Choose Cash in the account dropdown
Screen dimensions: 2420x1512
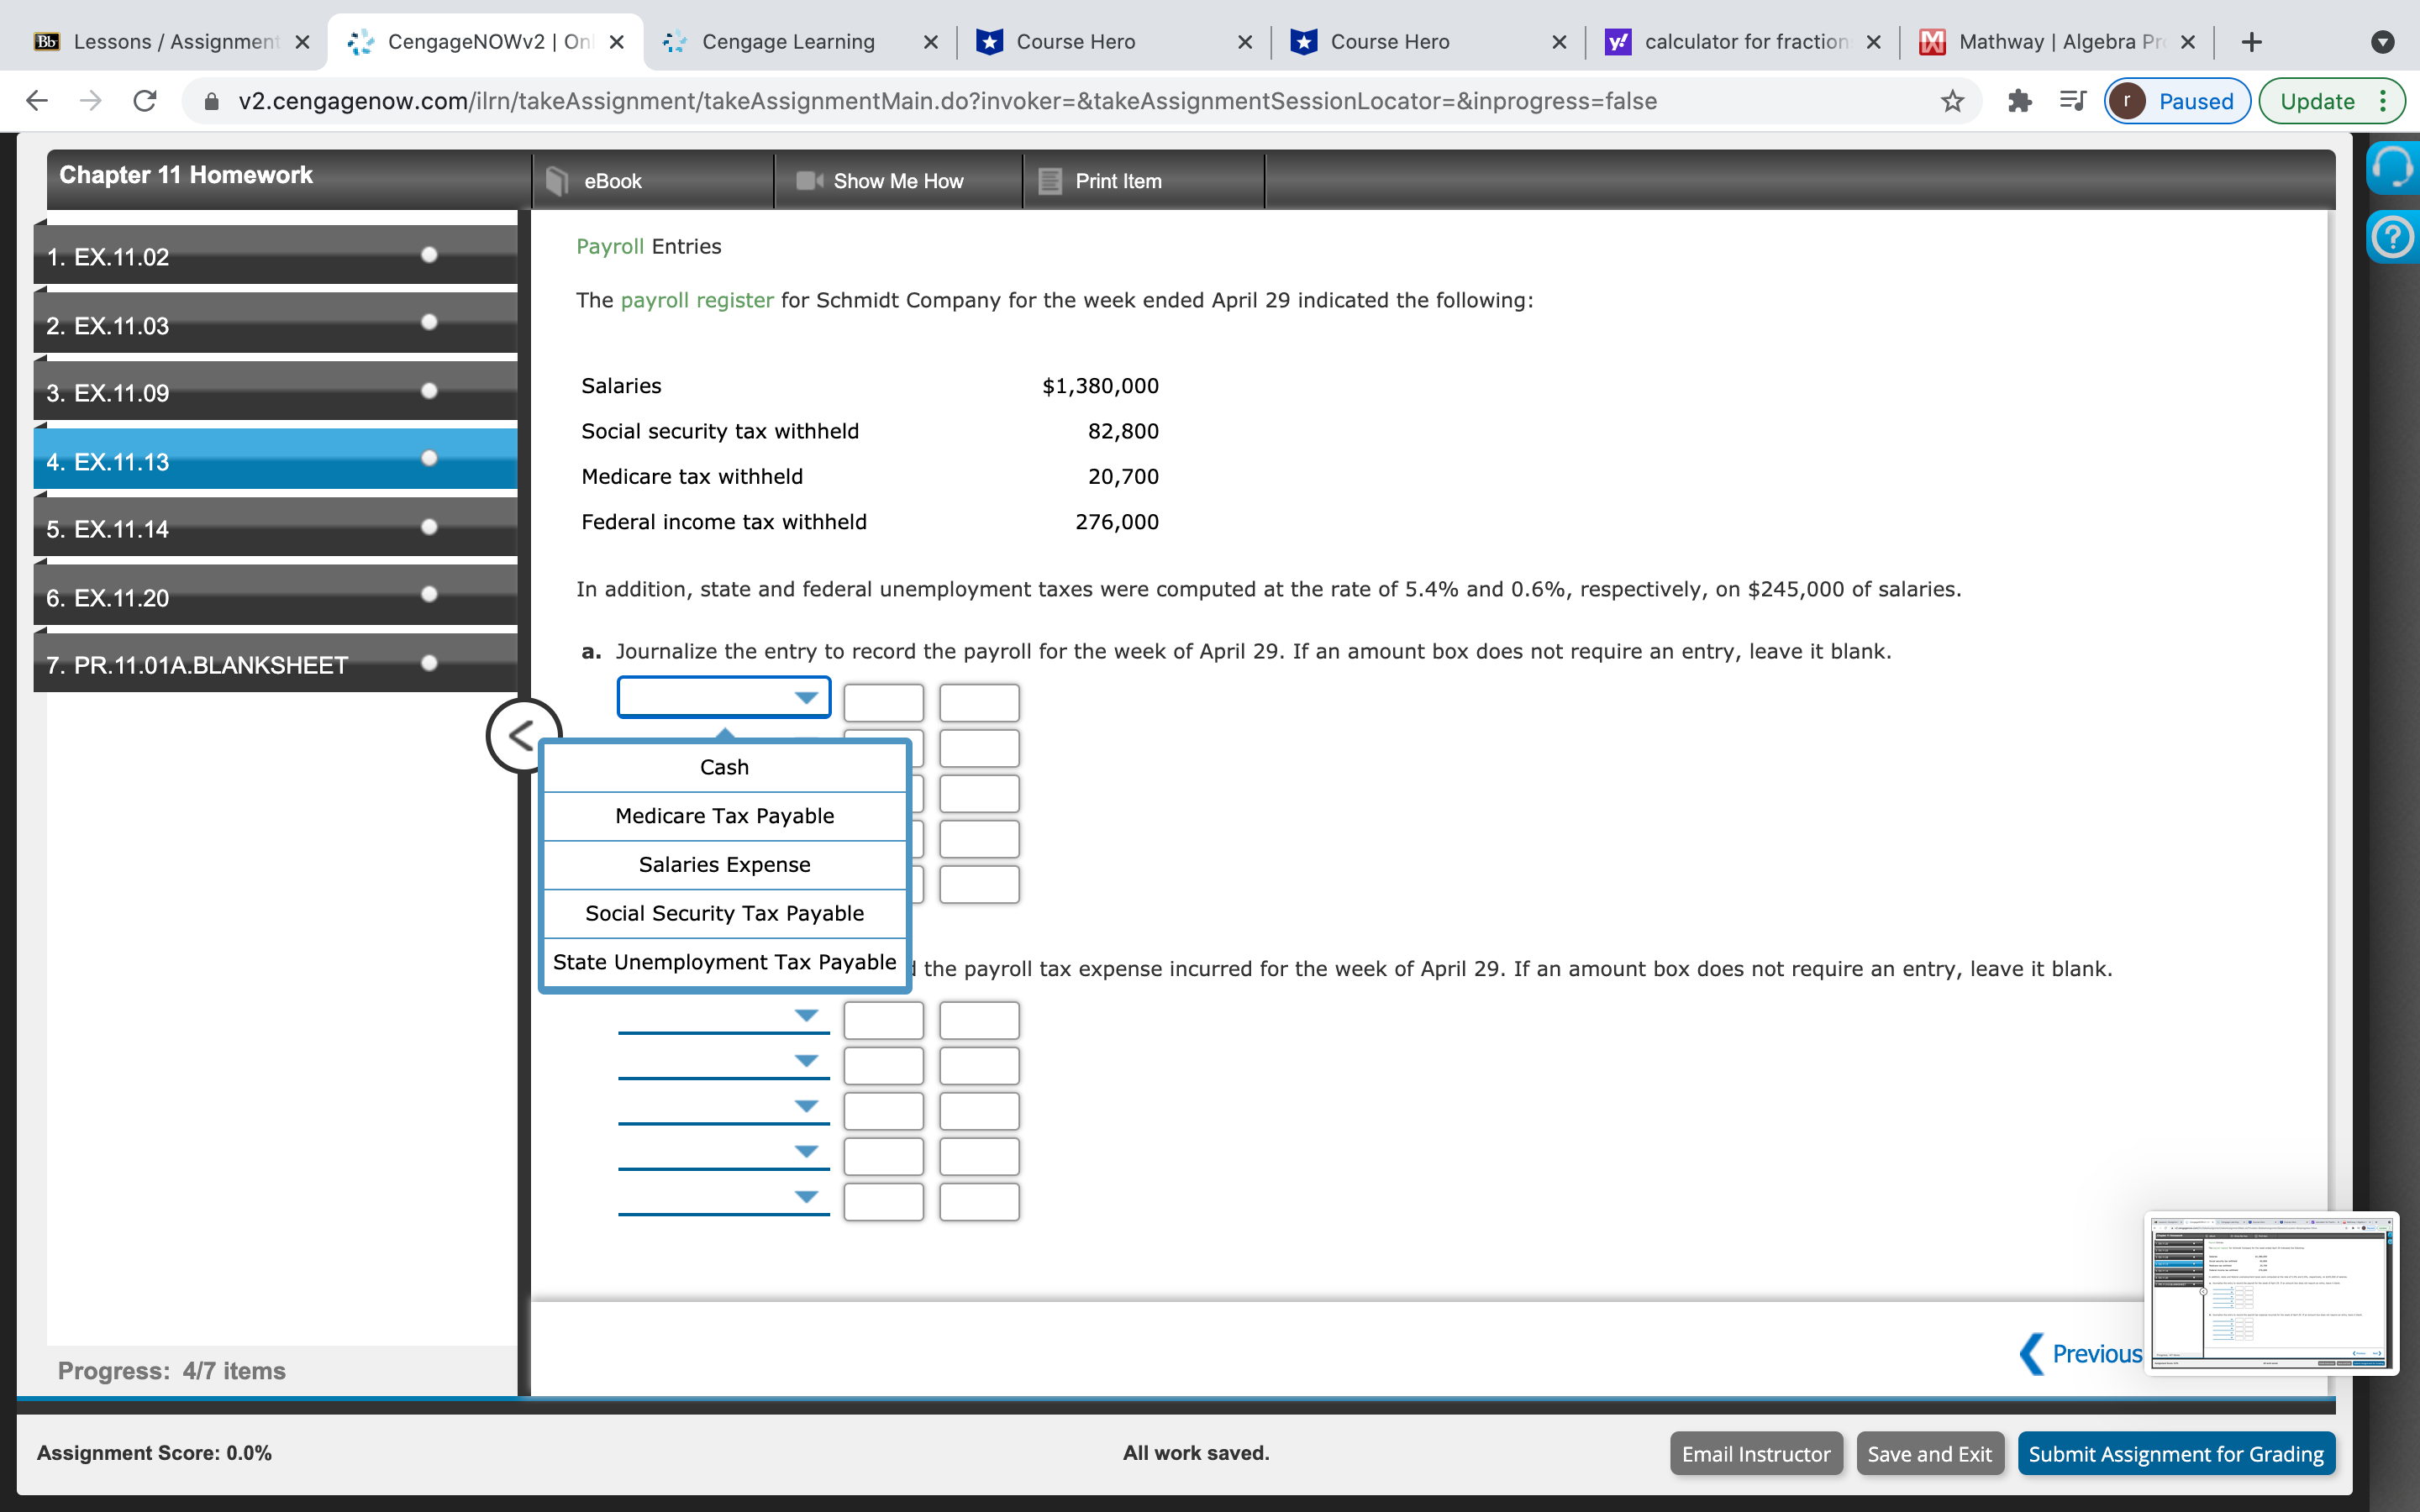[x=724, y=767]
